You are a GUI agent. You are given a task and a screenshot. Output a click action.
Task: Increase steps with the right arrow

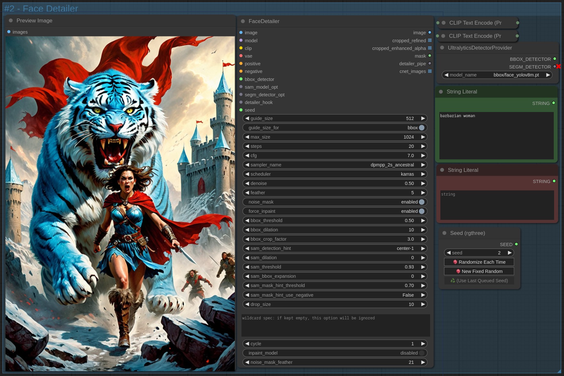coord(423,146)
